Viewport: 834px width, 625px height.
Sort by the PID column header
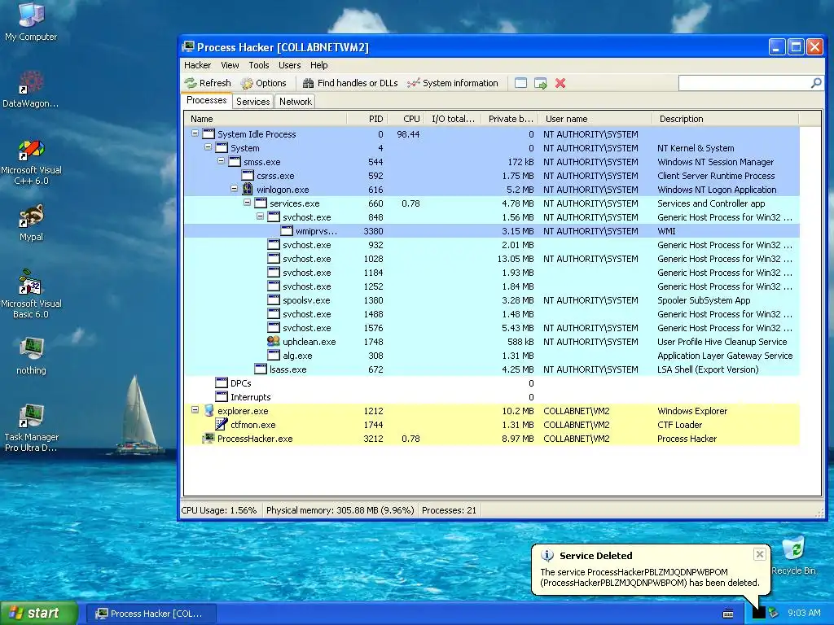click(367, 119)
